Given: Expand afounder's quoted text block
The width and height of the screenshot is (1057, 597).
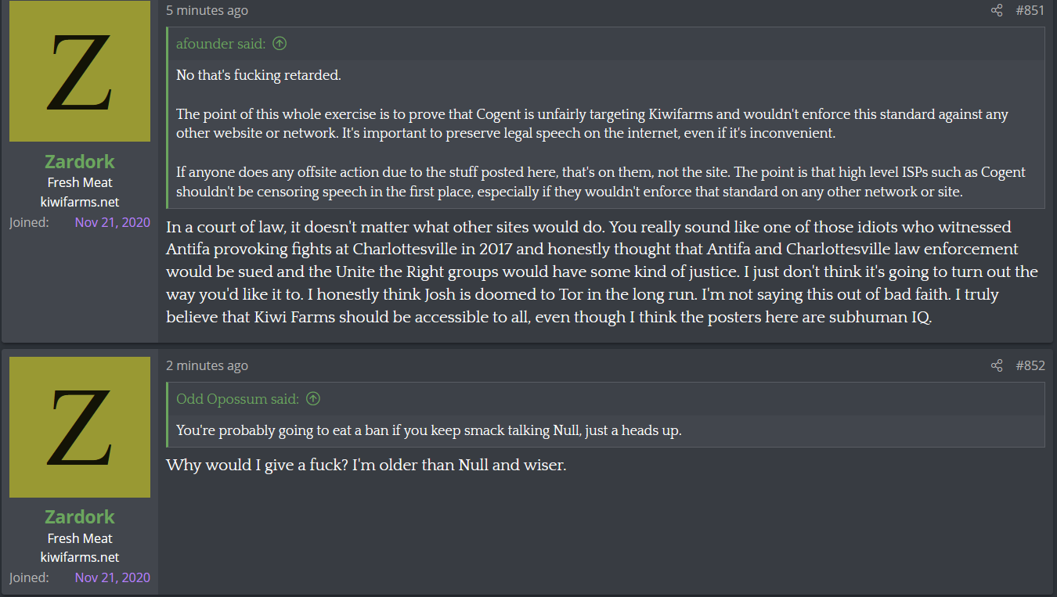Looking at the screenshot, I should point(606,134).
